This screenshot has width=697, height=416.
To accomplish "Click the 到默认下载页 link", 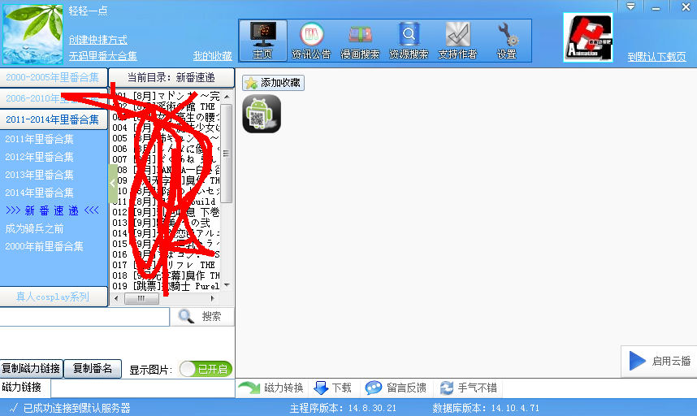I will pyautogui.click(x=656, y=57).
